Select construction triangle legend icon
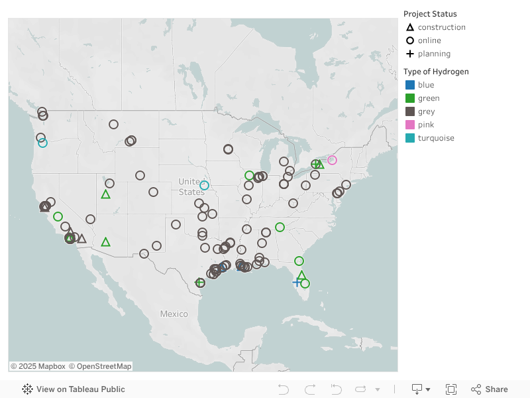Viewport: 530px width, 398px height. point(410,27)
